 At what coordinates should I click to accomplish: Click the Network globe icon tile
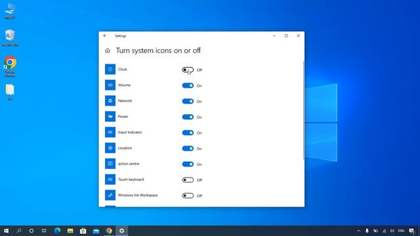coord(110,101)
